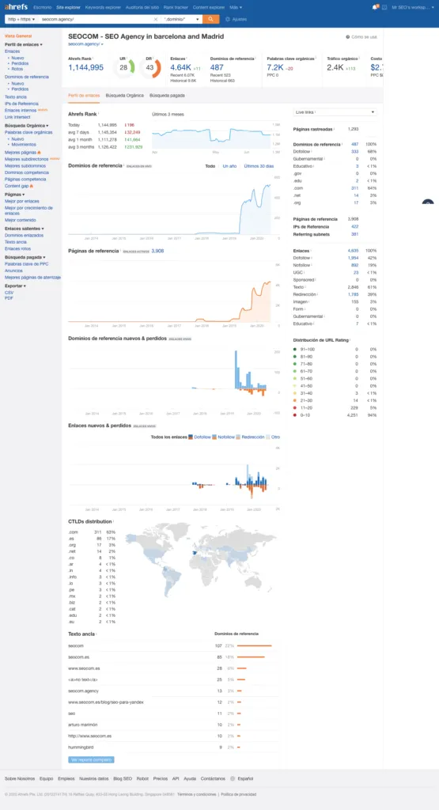This screenshot has width=439, height=810.
Task: Show Todo range for referring domains chart
Action: 210,166
